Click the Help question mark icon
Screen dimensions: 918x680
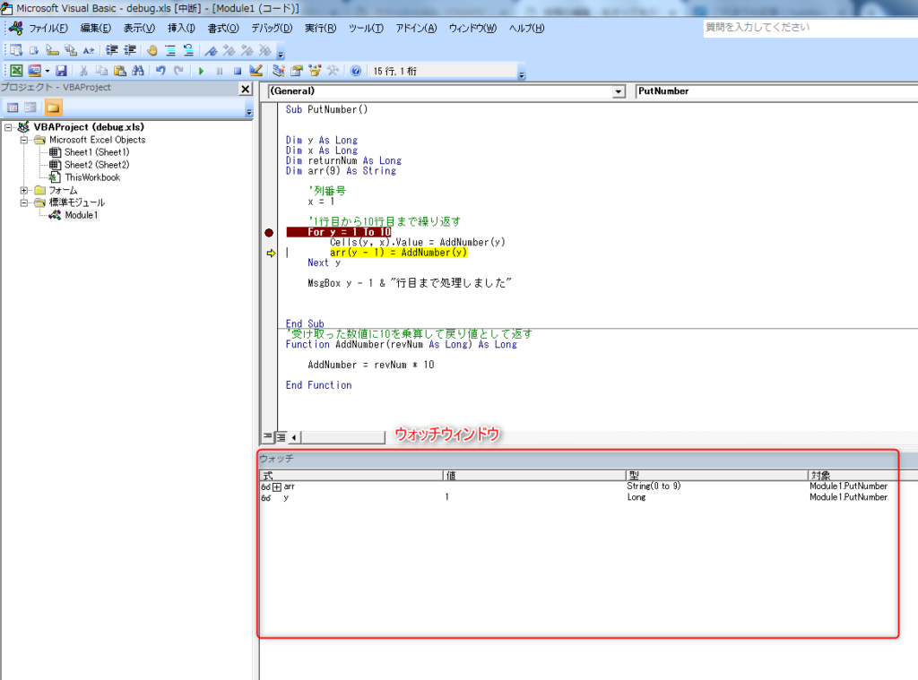click(x=356, y=71)
